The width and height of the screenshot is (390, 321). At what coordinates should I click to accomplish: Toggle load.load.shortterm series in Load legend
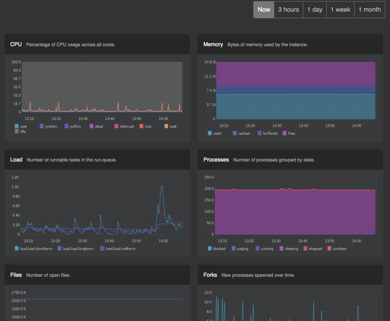pyautogui.click(x=33, y=248)
